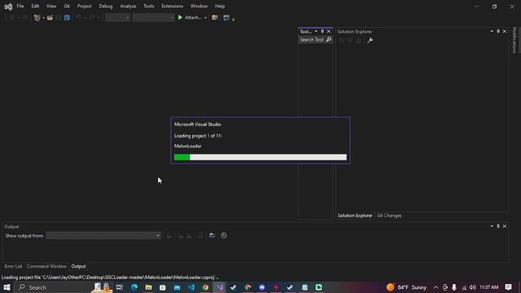Open the Git menu
Screen dimensions: 521x293
coord(67,6)
